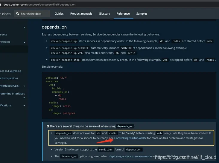The image size is (219, 163).
Task: Open the Guides tab
Action: [x=59, y=14]
